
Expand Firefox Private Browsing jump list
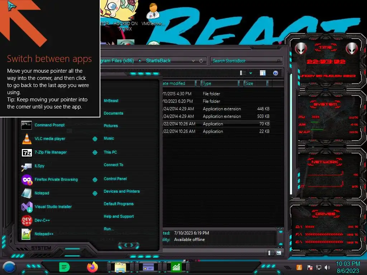[95, 180]
